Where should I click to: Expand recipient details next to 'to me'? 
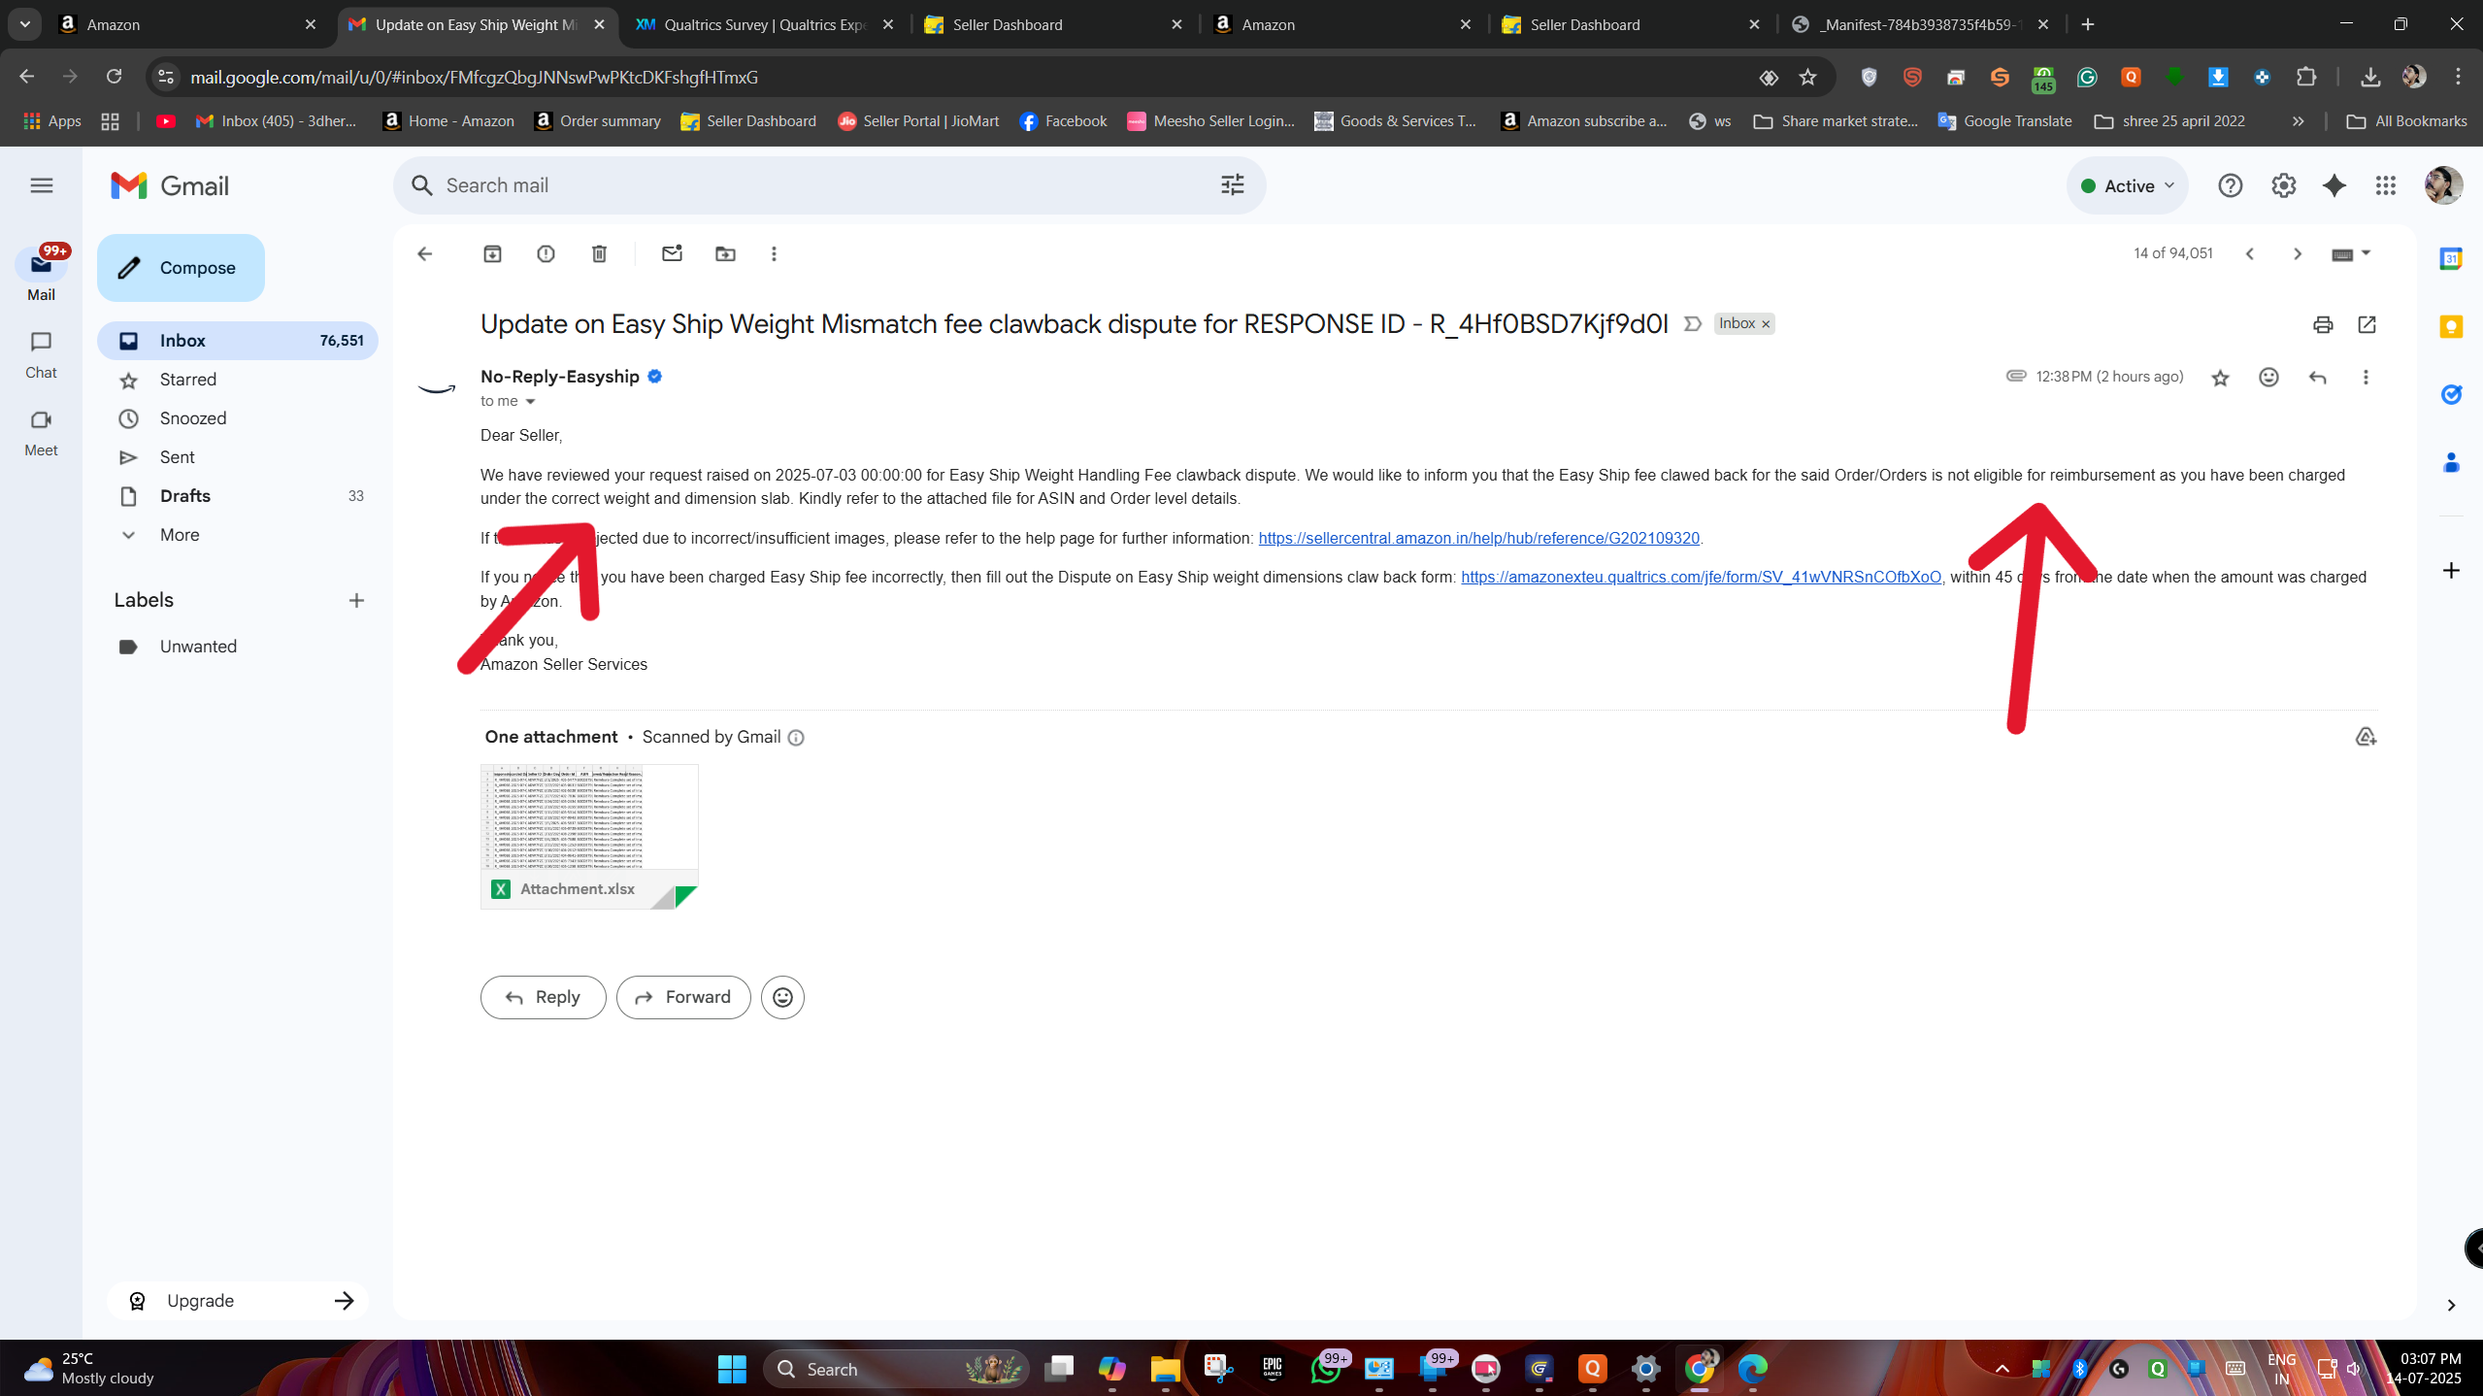[530, 401]
